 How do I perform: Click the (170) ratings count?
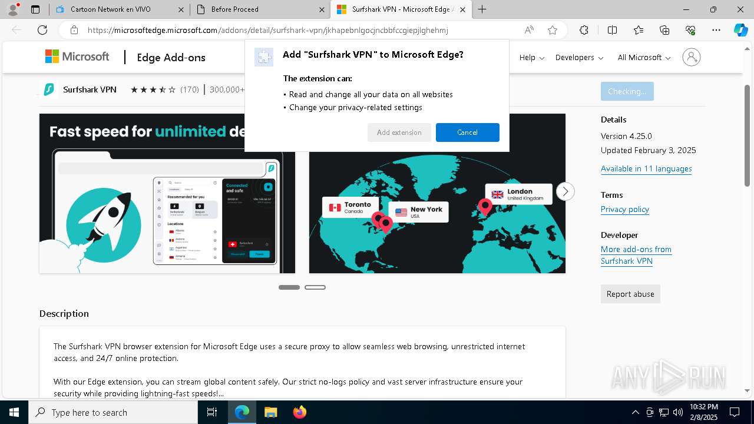click(x=190, y=90)
